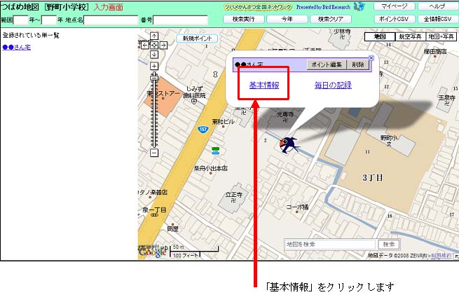Image resolution: width=459 pixels, height=295 pixels.
Task: Switch to the 地図+写真 view
Action: (x=441, y=36)
